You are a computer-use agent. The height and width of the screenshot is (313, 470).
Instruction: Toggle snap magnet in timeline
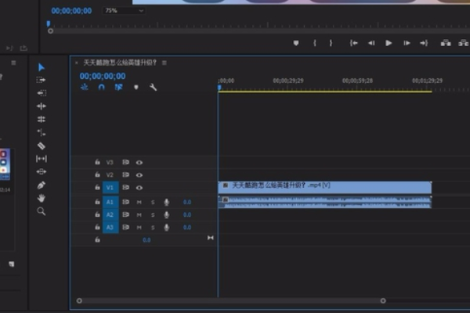click(x=101, y=87)
